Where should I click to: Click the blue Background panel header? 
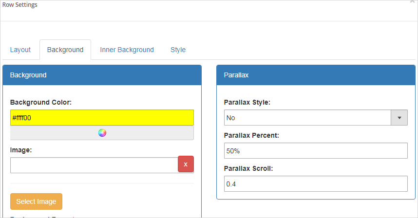(x=102, y=75)
